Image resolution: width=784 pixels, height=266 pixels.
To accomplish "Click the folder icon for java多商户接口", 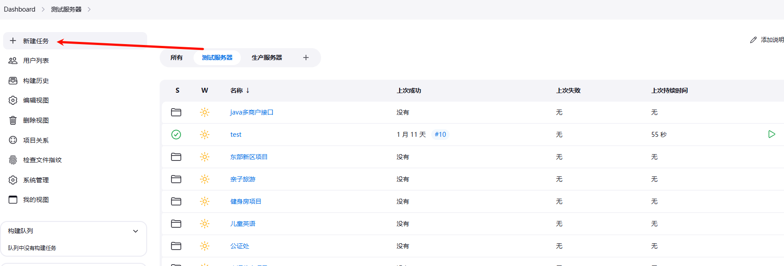I will click(176, 112).
